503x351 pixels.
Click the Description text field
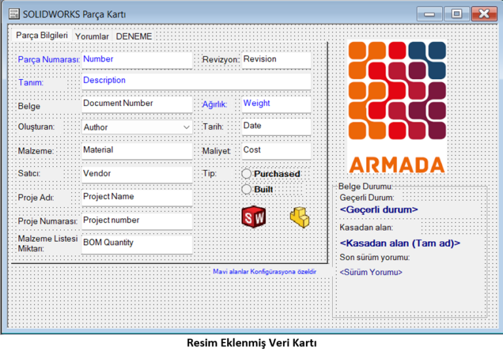point(195,81)
